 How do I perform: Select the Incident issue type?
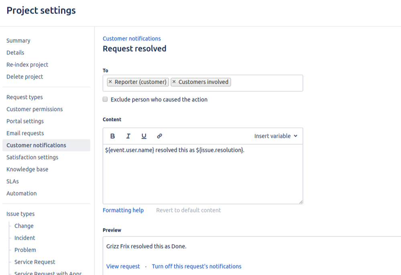tap(25, 238)
